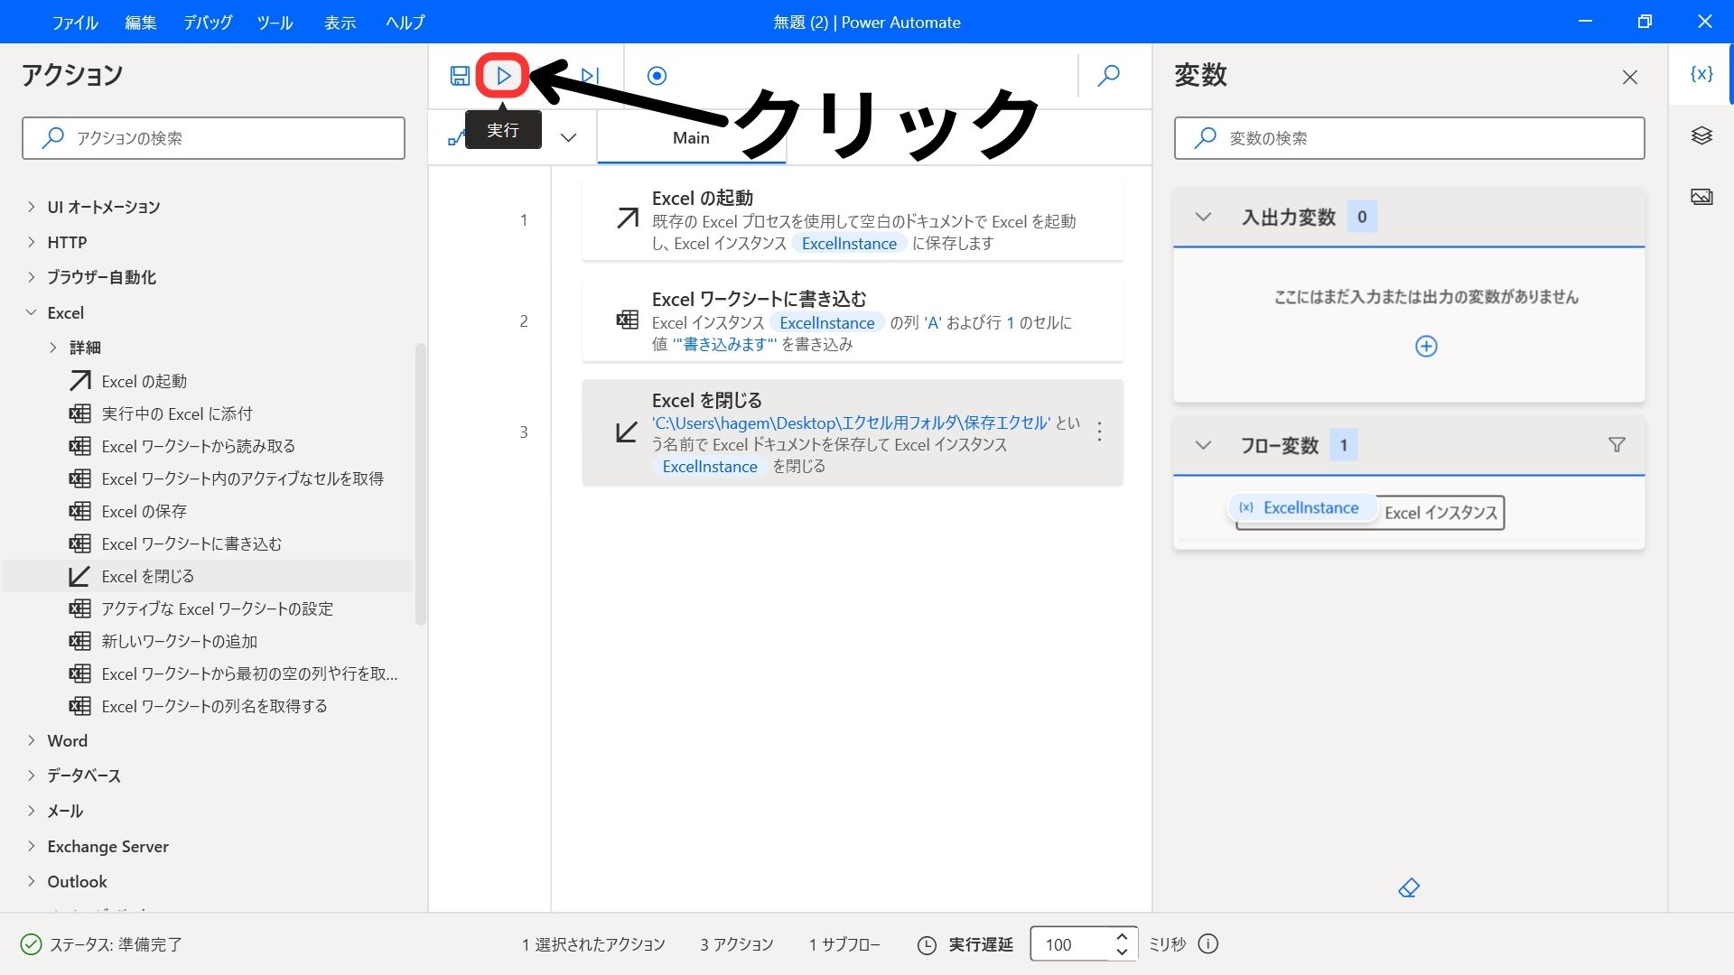Filter flow variables with funnel icon
The width and height of the screenshot is (1734, 975).
(1617, 445)
